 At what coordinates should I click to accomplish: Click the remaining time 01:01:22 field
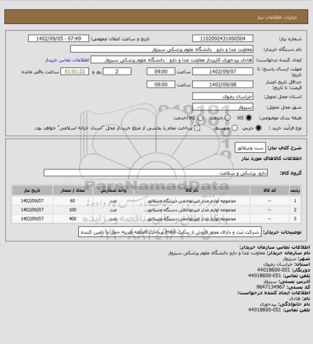click(x=75, y=72)
